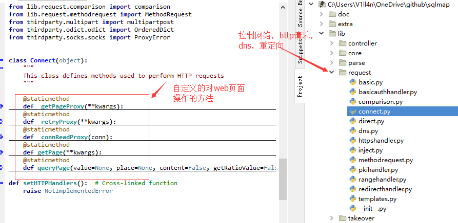Fold the setHTTPHandlers function
This screenshot has height=223, width=458.
point(2,183)
